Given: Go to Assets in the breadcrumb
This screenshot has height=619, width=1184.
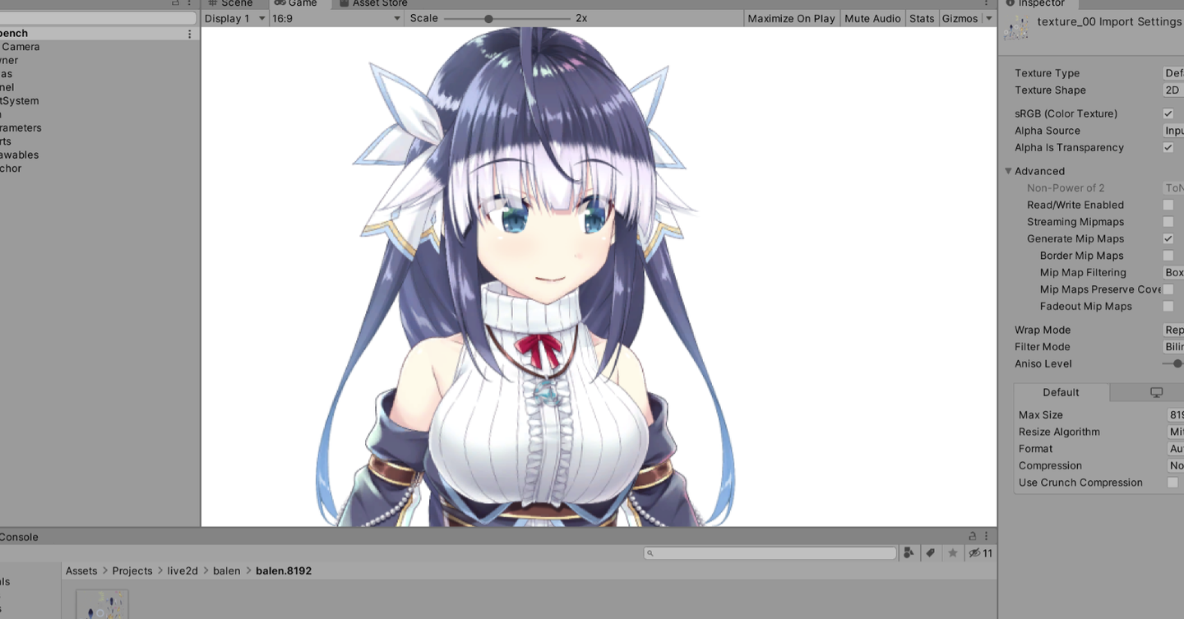Looking at the screenshot, I should 81,570.
